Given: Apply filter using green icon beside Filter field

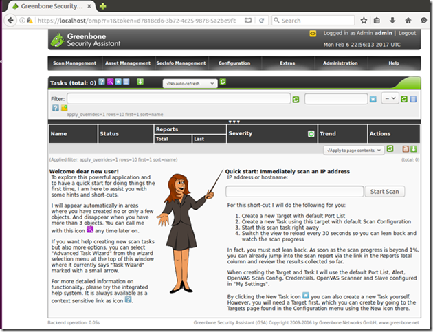Looking at the screenshot, I should (296, 100).
